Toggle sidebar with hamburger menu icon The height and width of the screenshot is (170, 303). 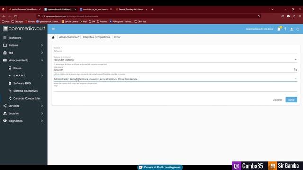pos(53,29)
